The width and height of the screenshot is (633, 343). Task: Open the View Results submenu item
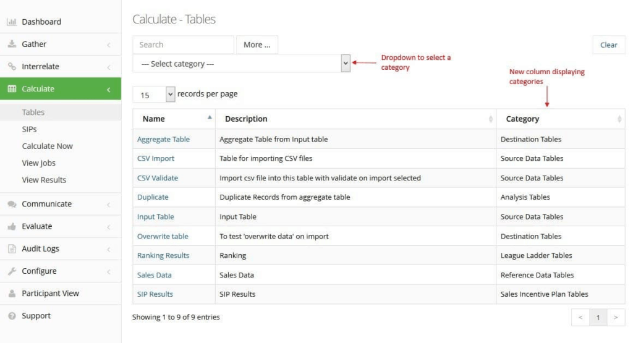(x=44, y=180)
